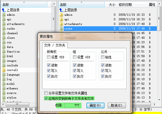Click the images folder icon in left panel
Viewport: 162px width, 114px height.
coord(4,61)
